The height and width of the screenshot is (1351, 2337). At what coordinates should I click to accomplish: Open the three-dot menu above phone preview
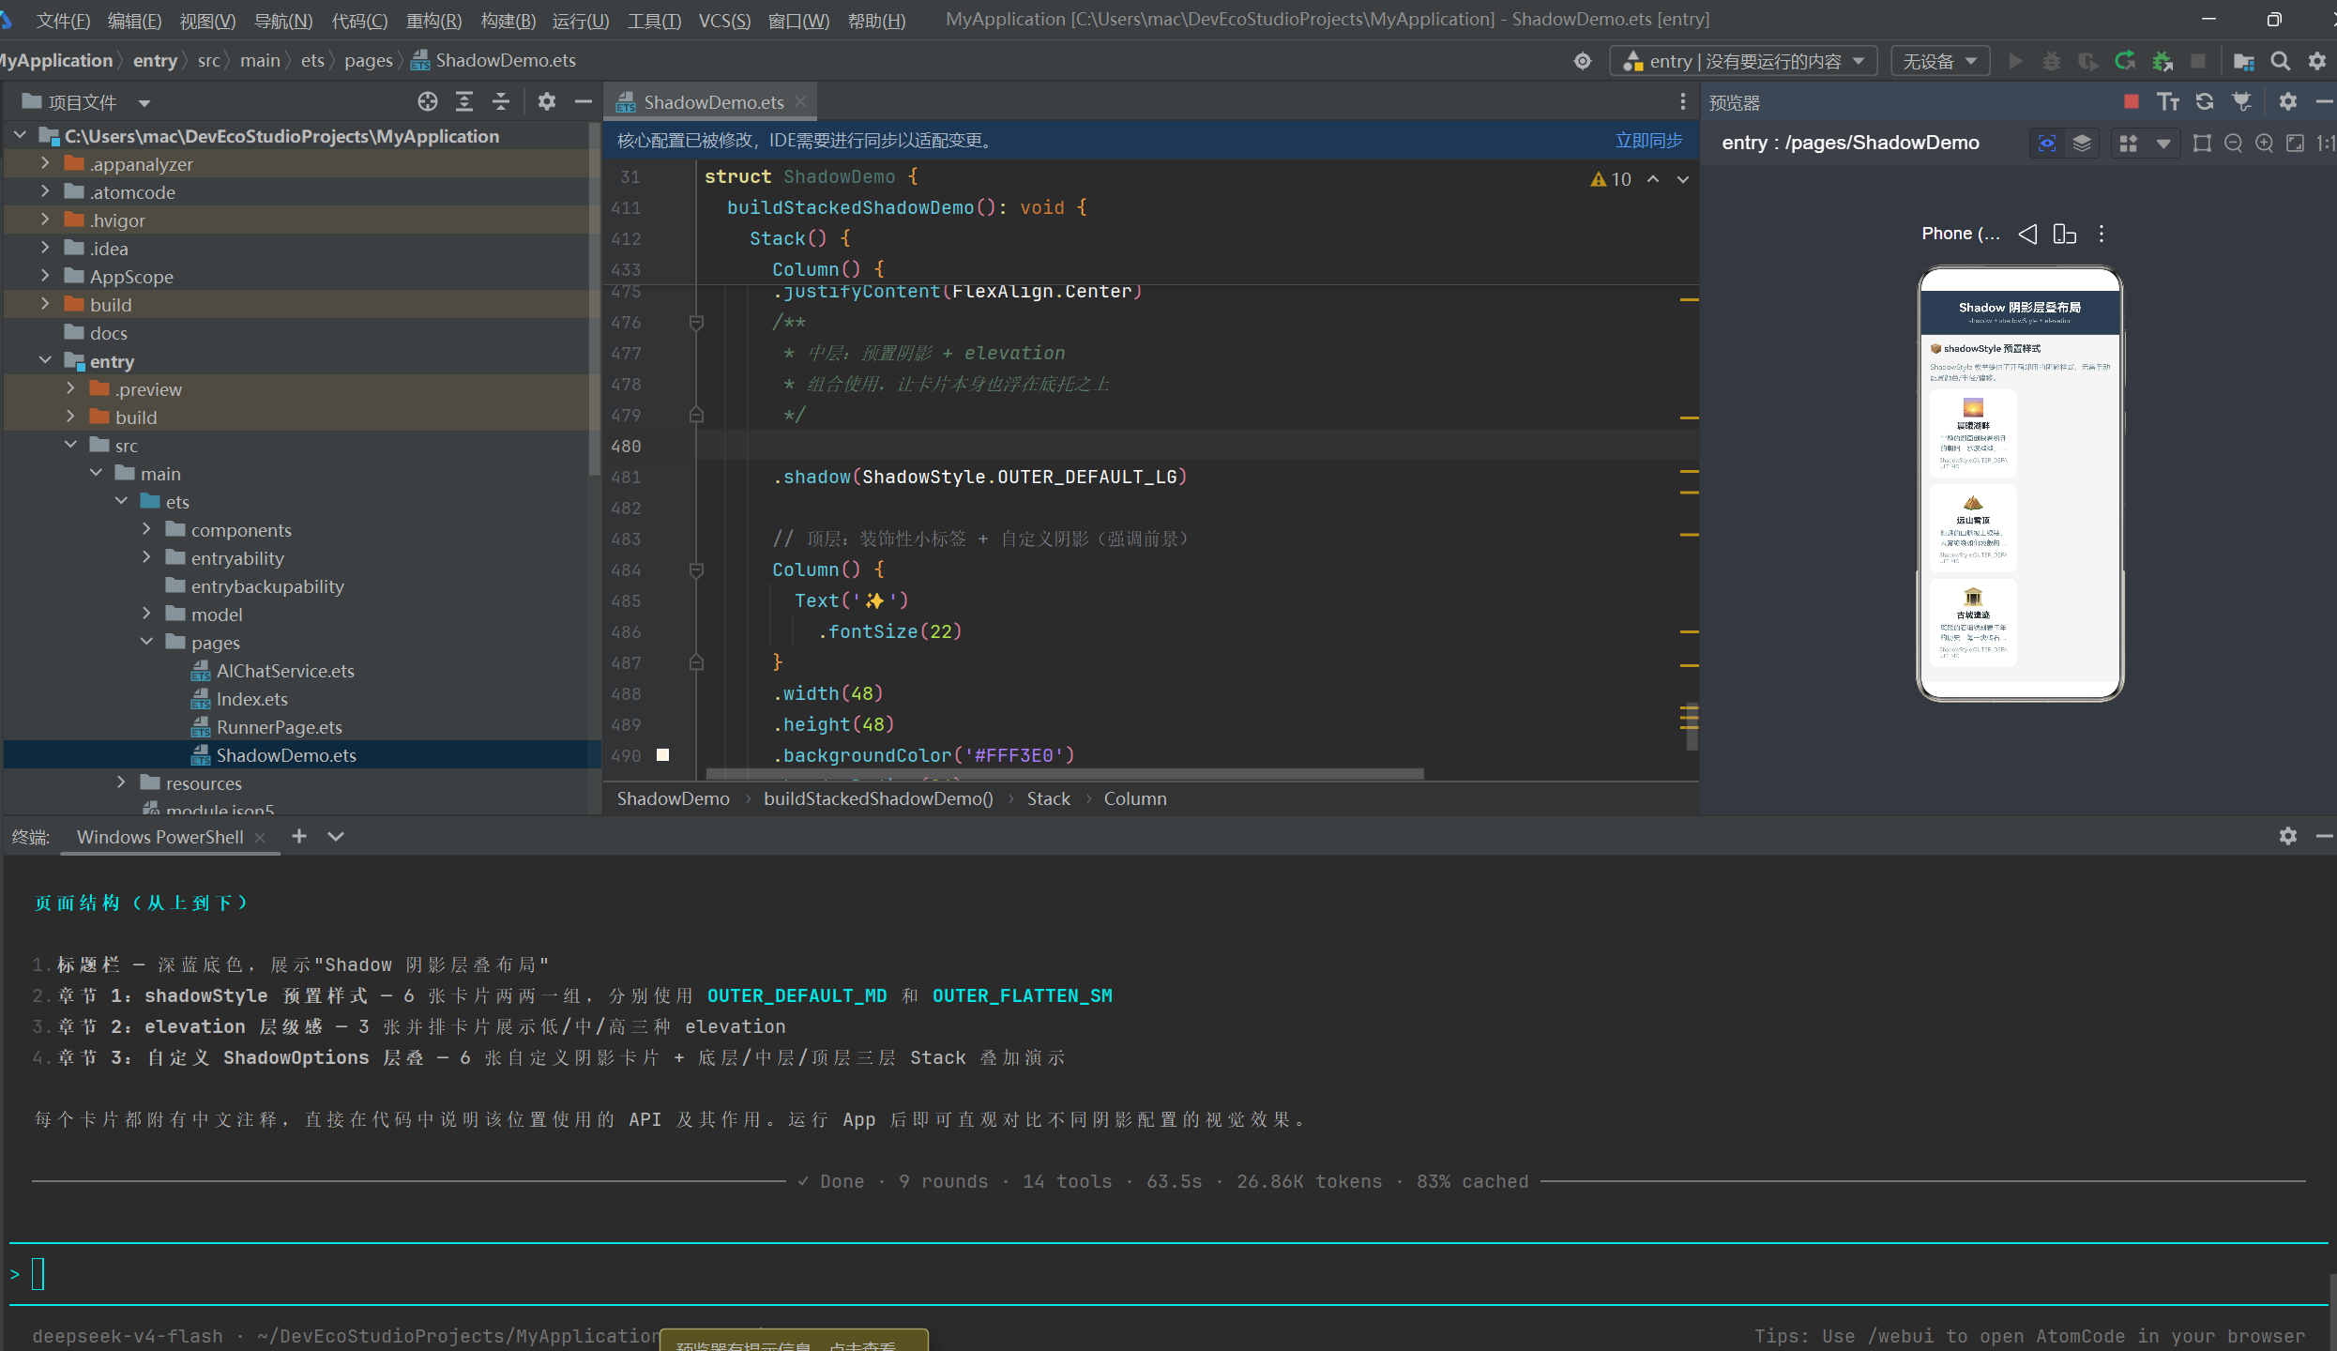point(2102,234)
